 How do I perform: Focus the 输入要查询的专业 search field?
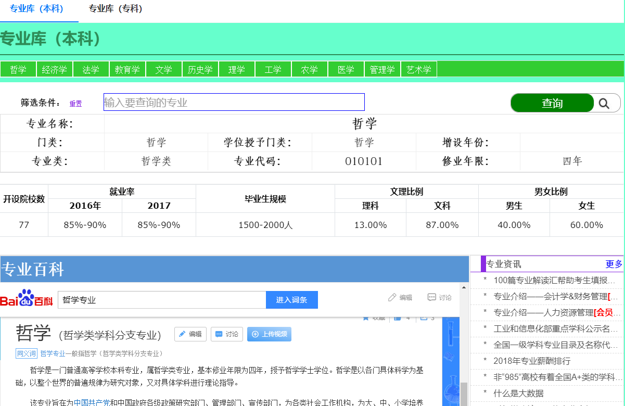coord(234,102)
